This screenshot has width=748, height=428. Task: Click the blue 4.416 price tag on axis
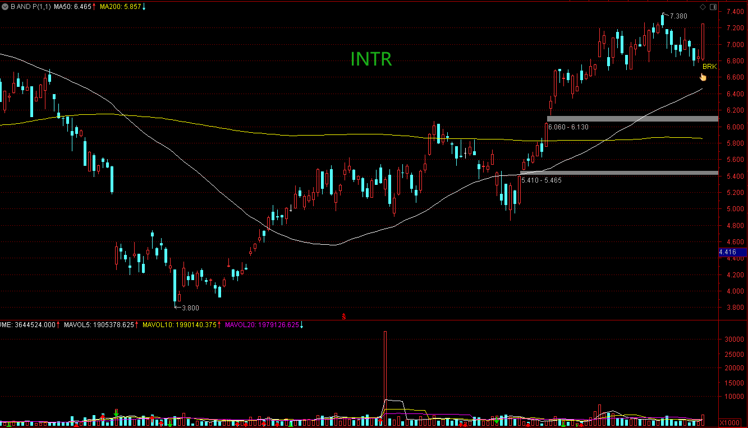[x=732, y=253]
